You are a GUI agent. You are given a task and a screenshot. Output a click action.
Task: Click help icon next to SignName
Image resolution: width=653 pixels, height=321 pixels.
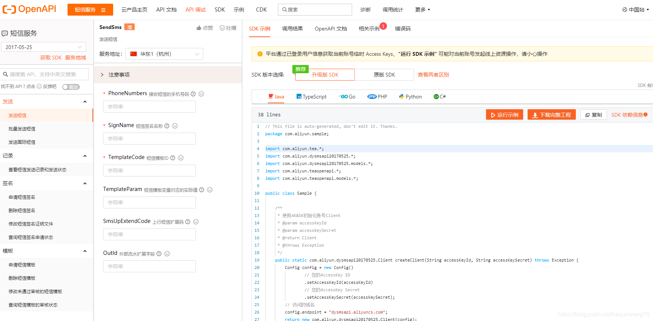tap(167, 126)
